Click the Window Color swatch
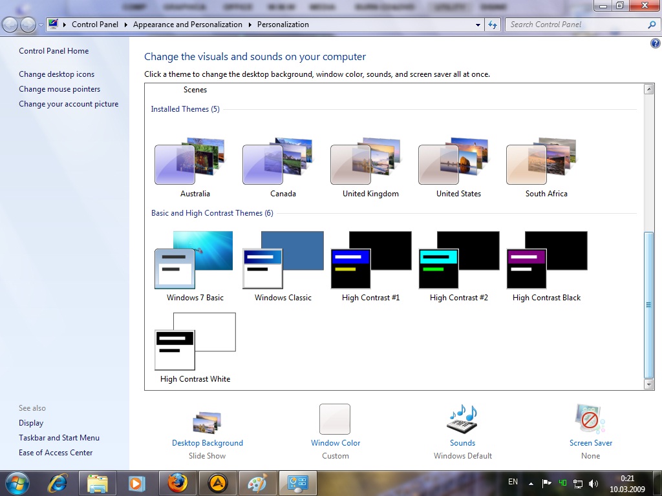The width and height of the screenshot is (662, 496). click(335, 418)
